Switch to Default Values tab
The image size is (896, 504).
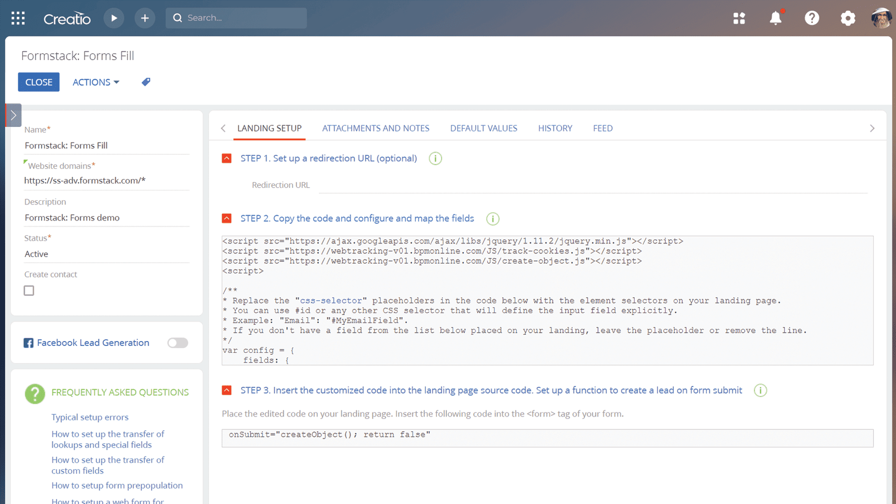coord(483,128)
